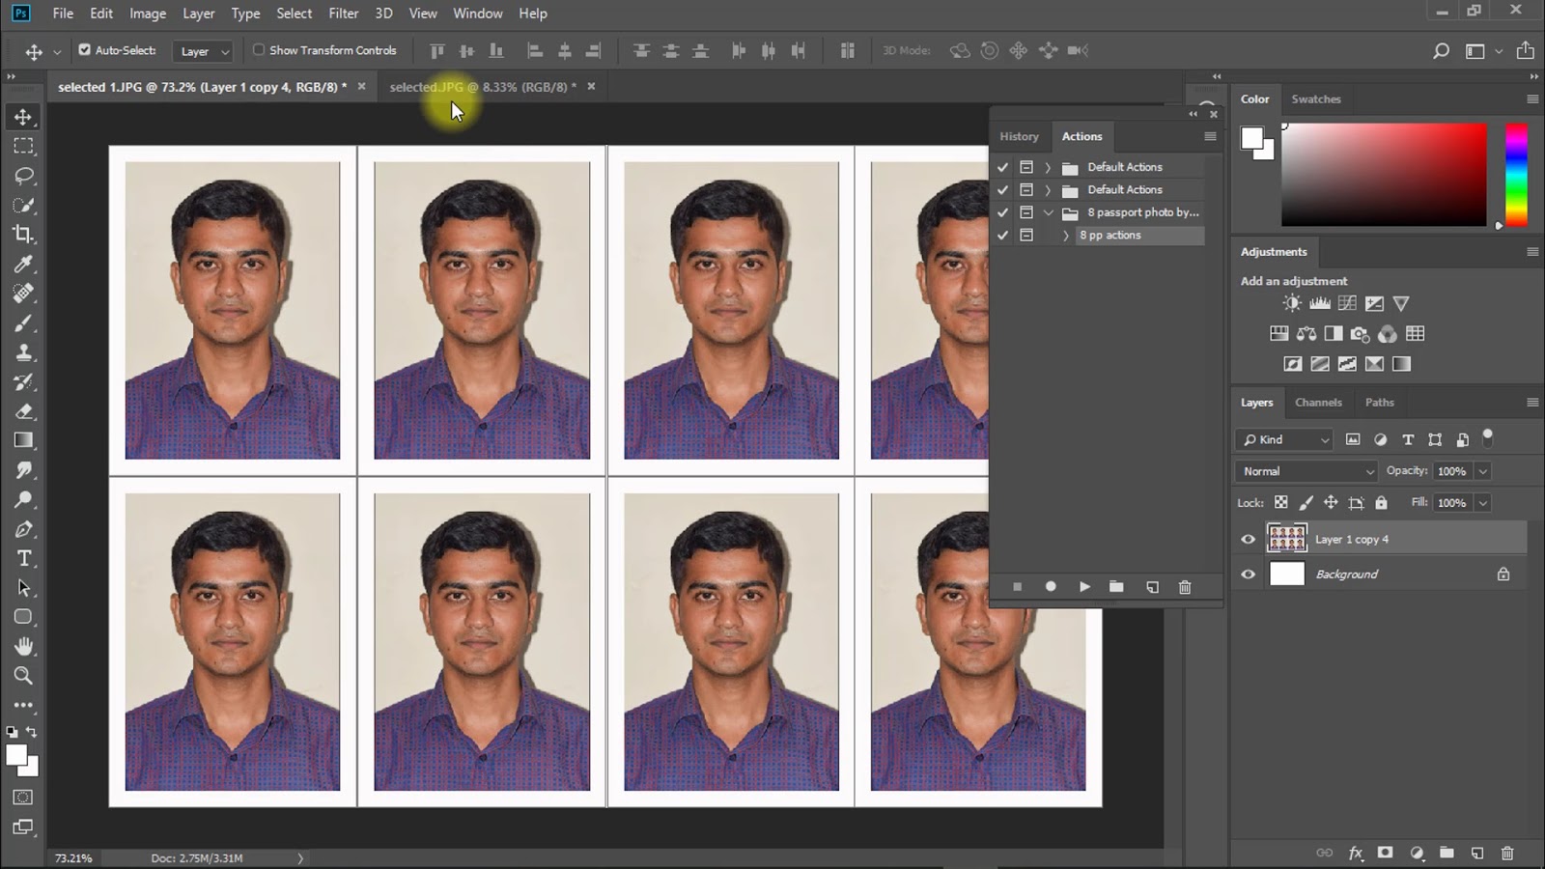Select the Eyedropper tool
This screenshot has height=869, width=1545.
tap(23, 264)
